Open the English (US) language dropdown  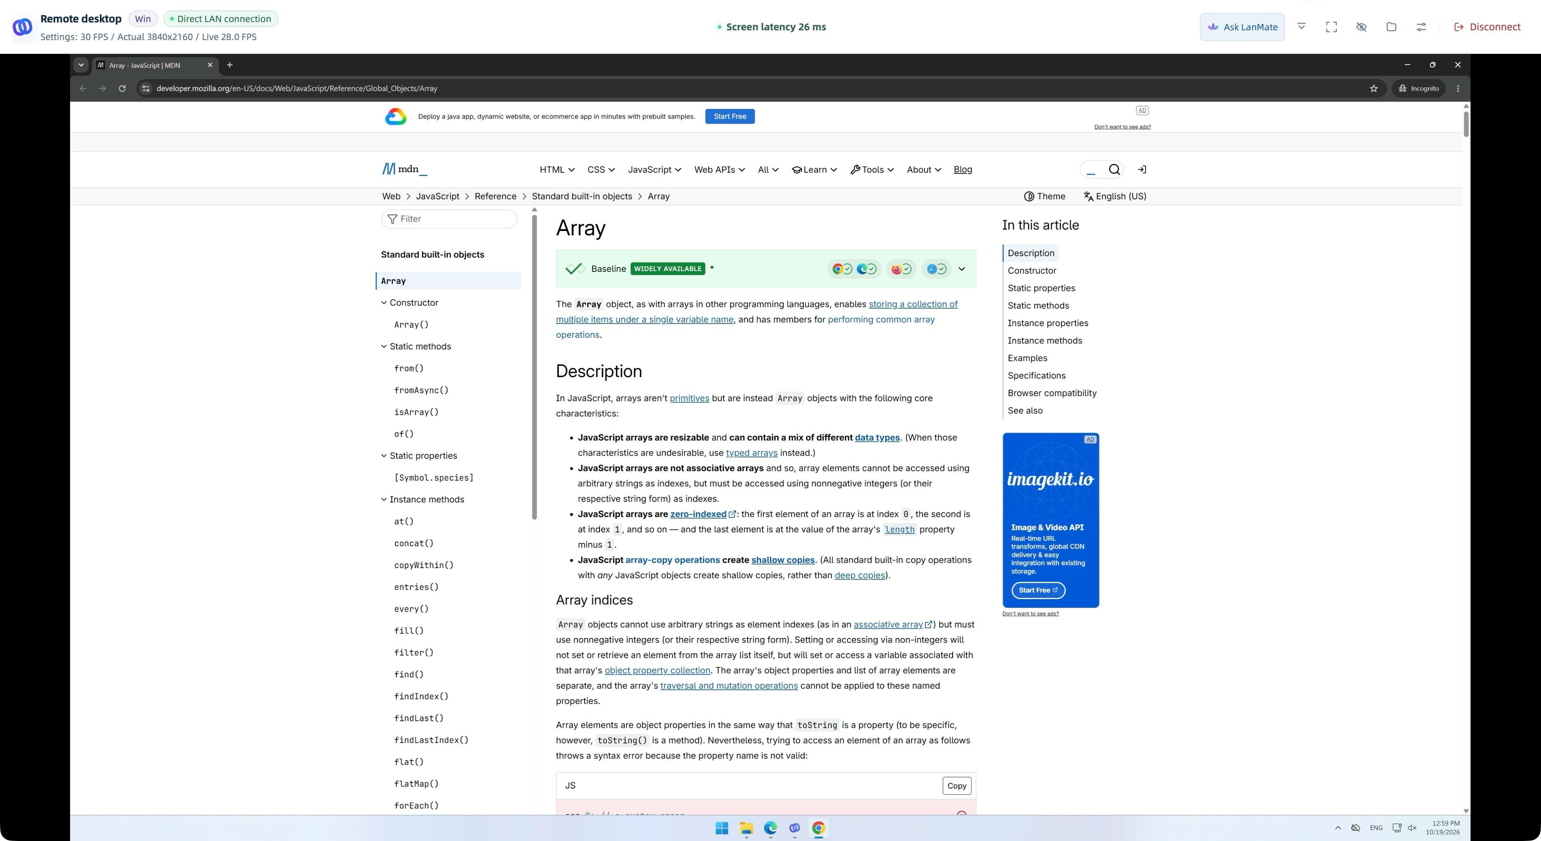(1115, 197)
